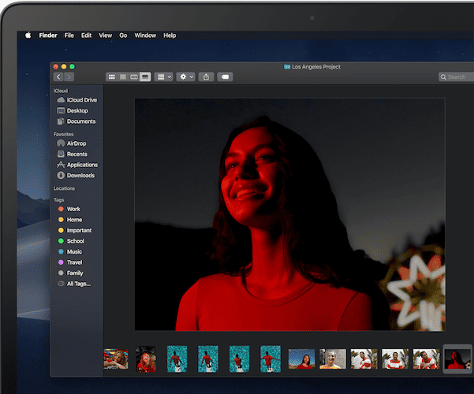Viewport: 474px width, 394px height.
Task: Select the first thumbnail in gallery strip
Action: point(116,359)
